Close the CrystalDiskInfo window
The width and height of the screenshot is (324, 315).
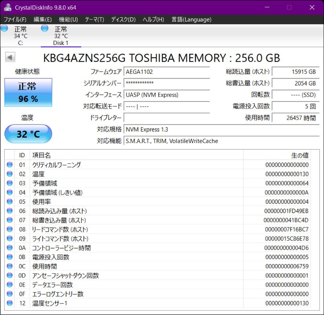coord(312,7)
